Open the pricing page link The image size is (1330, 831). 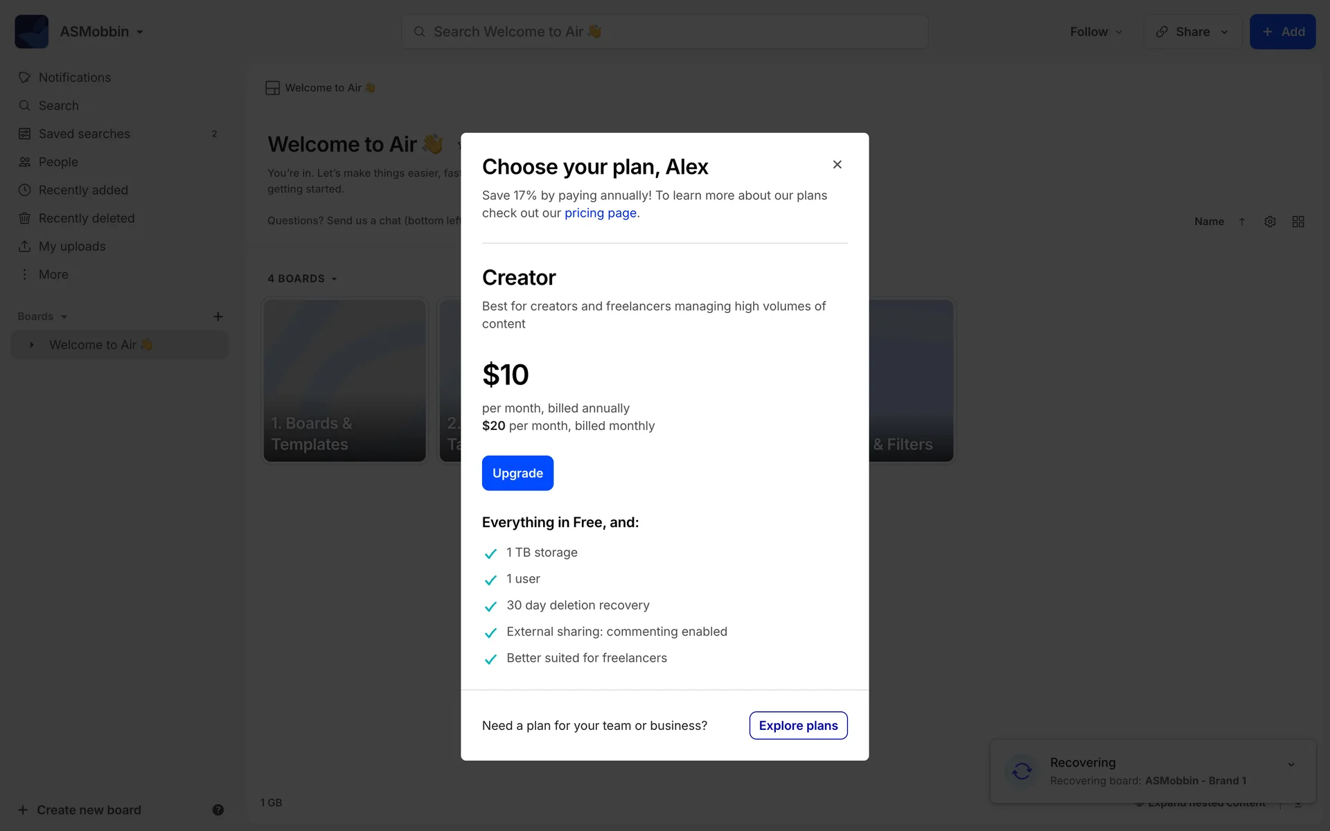600,213
